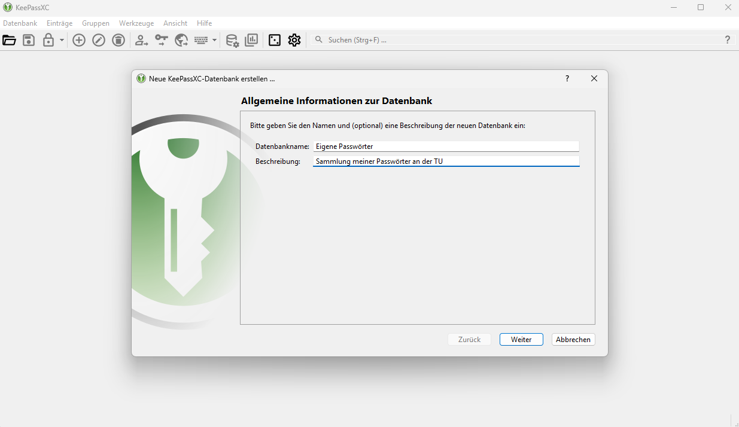Click the Abbrechen button
Image resolution: width=739 pixels, height=427 pixels.
pyautogui.click(x=573, y=339)
